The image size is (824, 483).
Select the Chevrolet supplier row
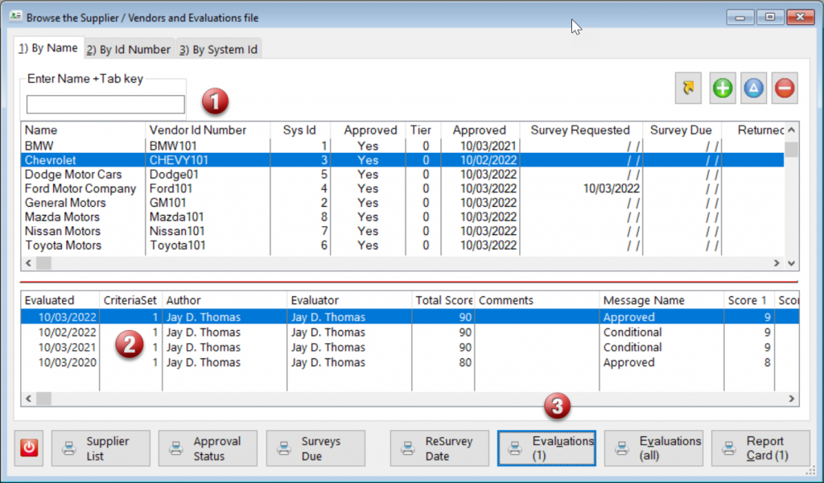click(x=402, y=159)
